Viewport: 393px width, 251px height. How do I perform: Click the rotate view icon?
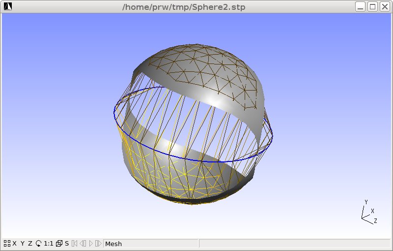38,244
